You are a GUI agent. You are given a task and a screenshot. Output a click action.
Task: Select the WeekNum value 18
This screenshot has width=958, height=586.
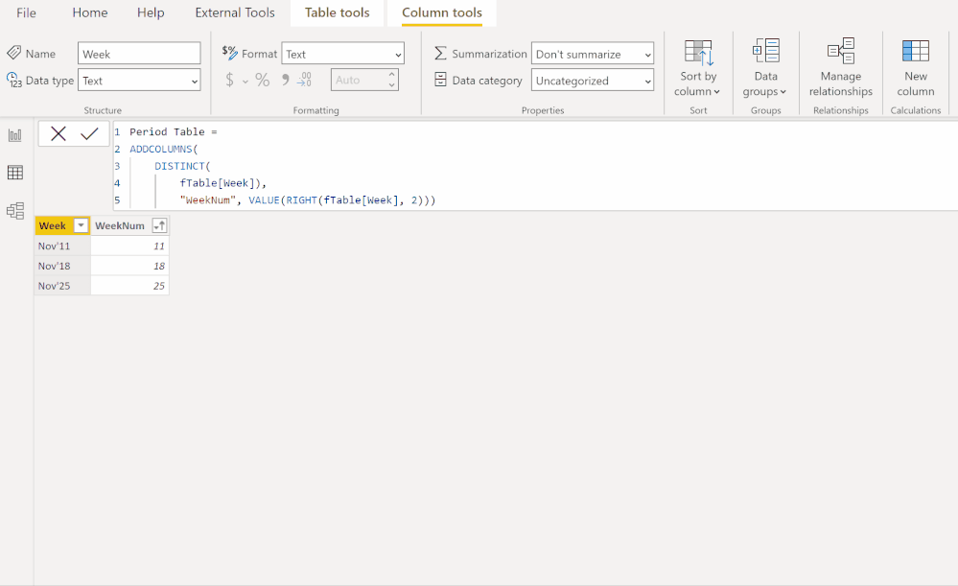click(129, 266)
